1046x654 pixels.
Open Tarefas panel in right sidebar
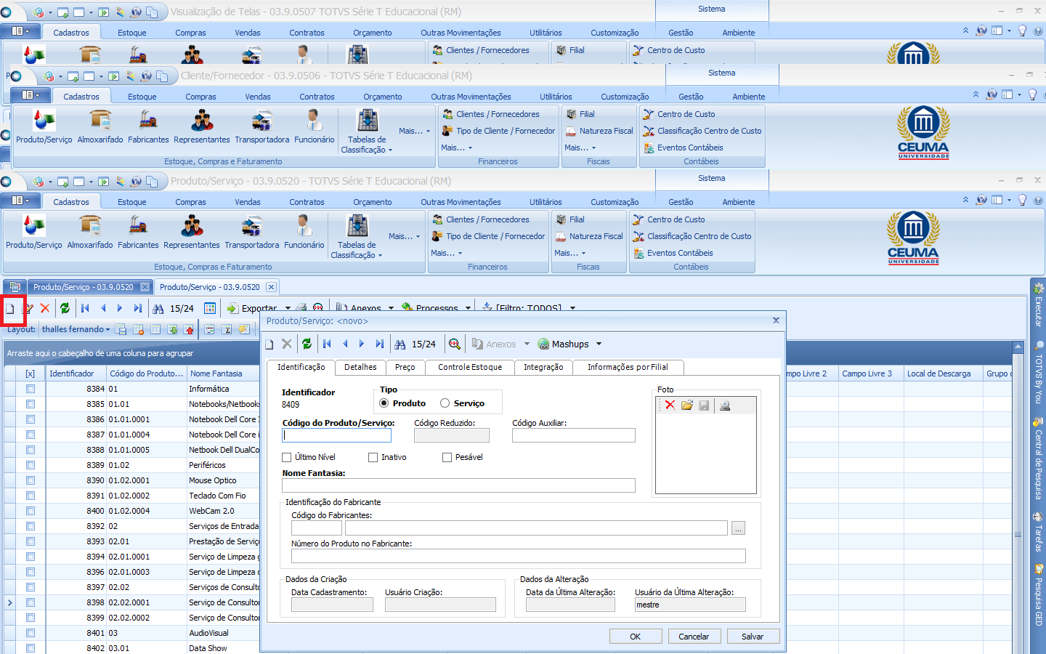1039,532
